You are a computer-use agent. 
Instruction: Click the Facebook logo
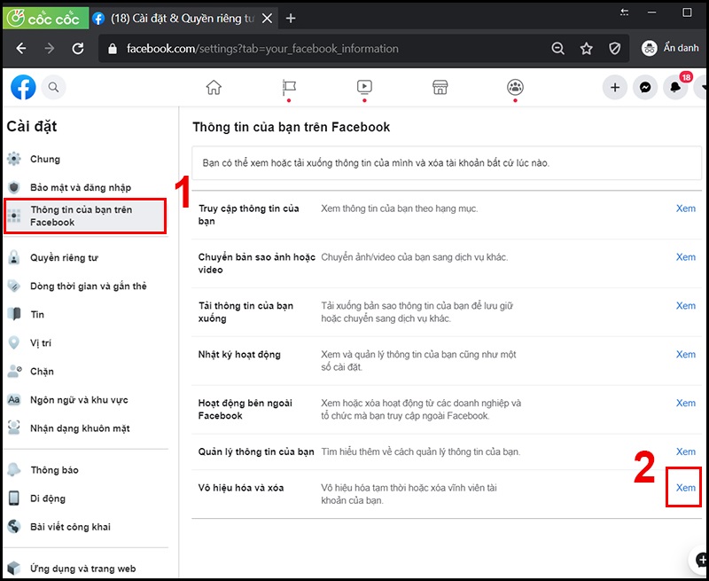coord(23,88)
